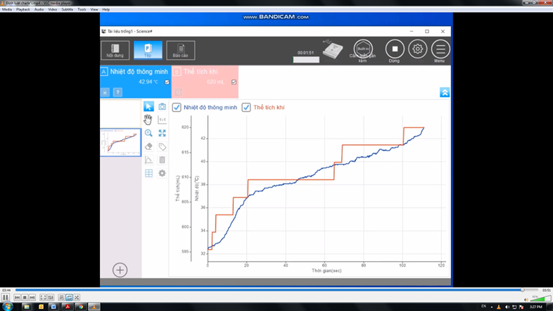Click the trash delete icon

pos(162,160)
